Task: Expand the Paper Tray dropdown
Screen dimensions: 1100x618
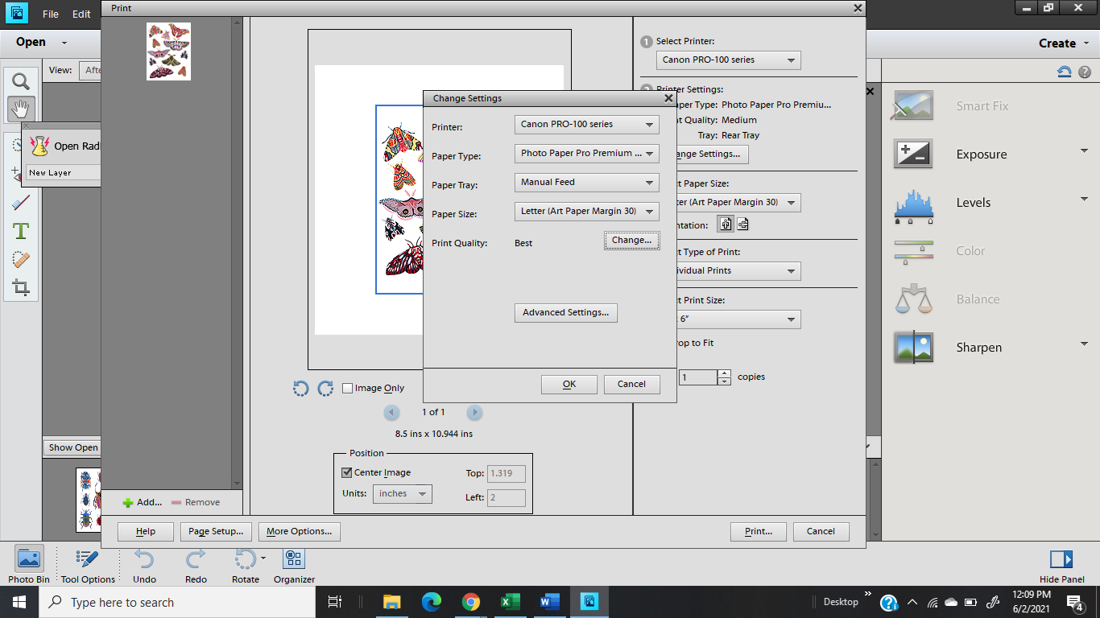Action: 586,183
